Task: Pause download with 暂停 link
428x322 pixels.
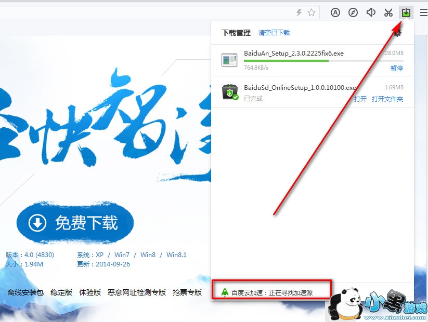Action: point(397,68)
